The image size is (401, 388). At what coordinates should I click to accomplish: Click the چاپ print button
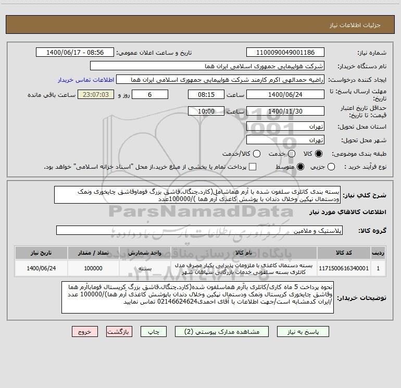[154, 332]
